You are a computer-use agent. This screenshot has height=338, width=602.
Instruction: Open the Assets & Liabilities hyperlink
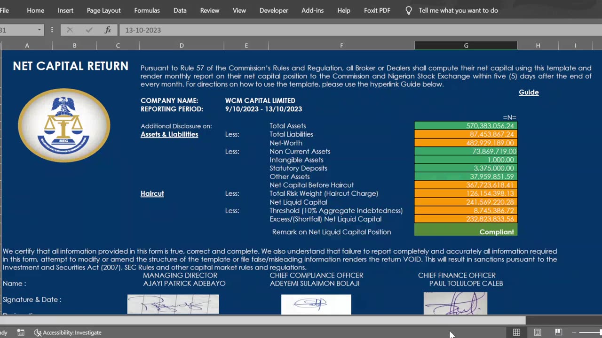[169, 134]
